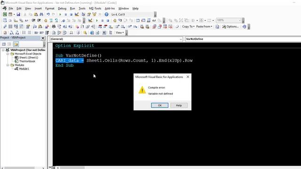Click the Redo icon
Screen dimensions: 301x169
tap(54, 15)
